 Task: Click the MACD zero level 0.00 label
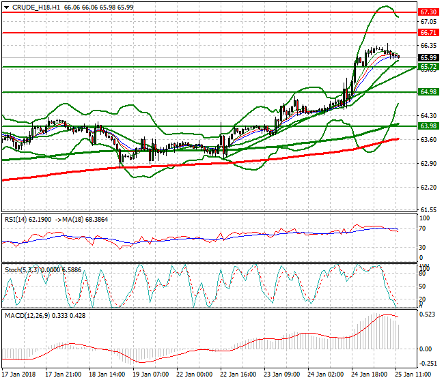tap(426, 349)
